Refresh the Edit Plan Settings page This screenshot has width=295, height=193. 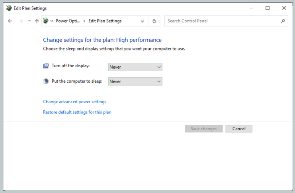click(154, 21)
